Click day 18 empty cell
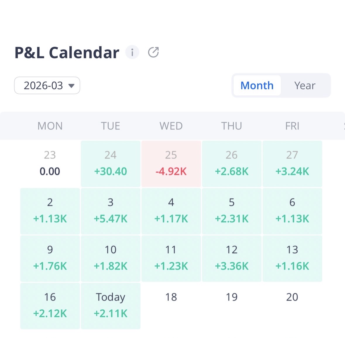Image resolution: width=345 pixels, height=338 pixels. (171, 306)
